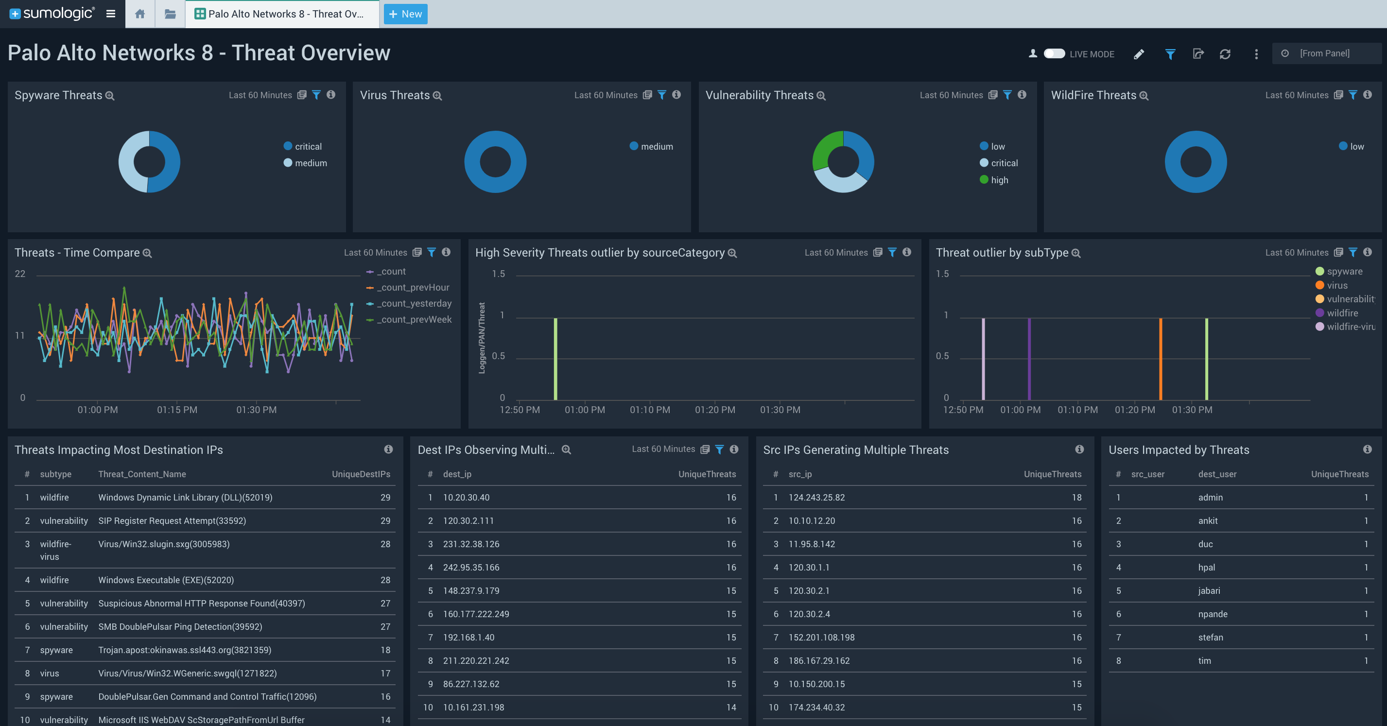Toggle _count_yesterday series in legend

tap(409, 304)
